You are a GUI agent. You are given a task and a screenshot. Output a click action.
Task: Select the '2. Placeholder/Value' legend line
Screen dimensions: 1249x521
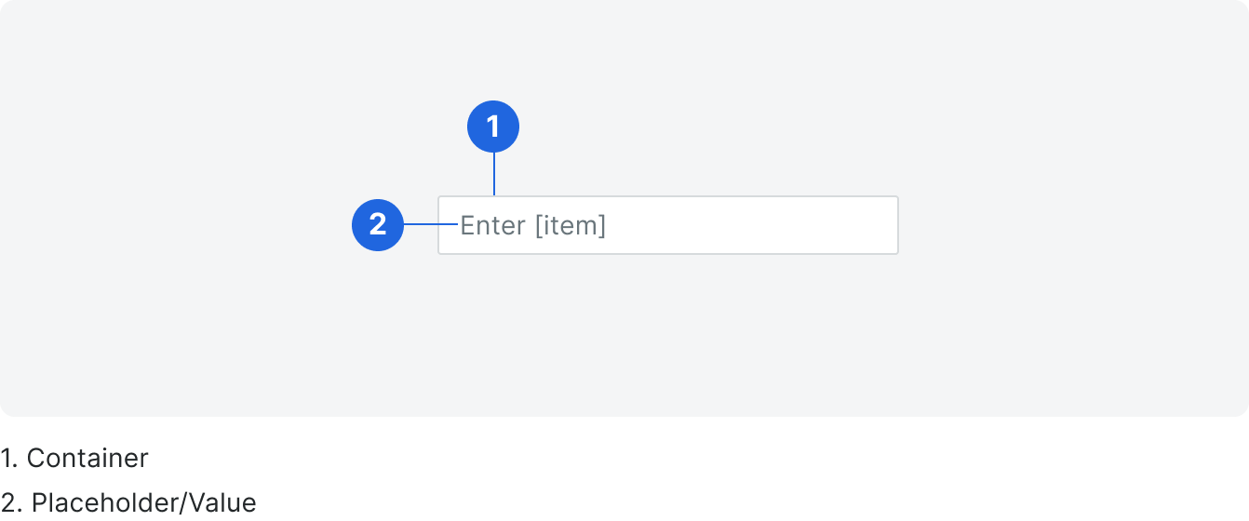click(x=128, y=503)
